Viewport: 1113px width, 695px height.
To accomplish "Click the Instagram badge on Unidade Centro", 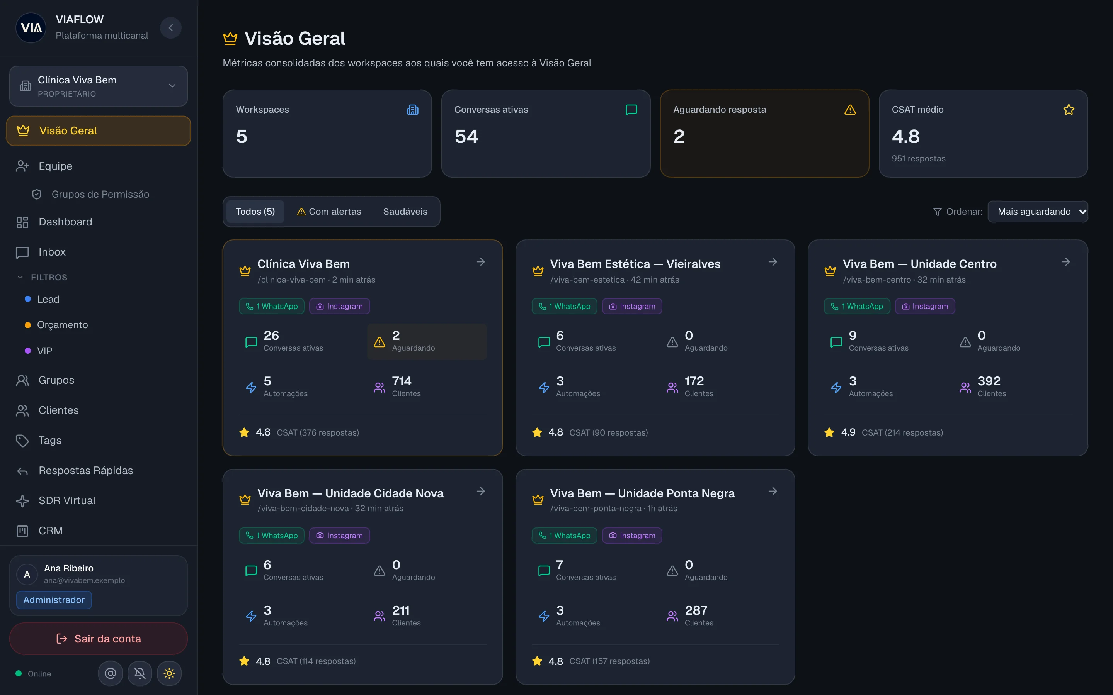I will point(925,306).
